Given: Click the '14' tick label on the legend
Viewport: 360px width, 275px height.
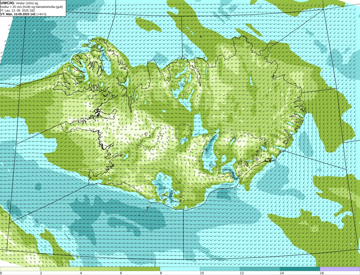Looking at the screenshot, I should (282, 273).
